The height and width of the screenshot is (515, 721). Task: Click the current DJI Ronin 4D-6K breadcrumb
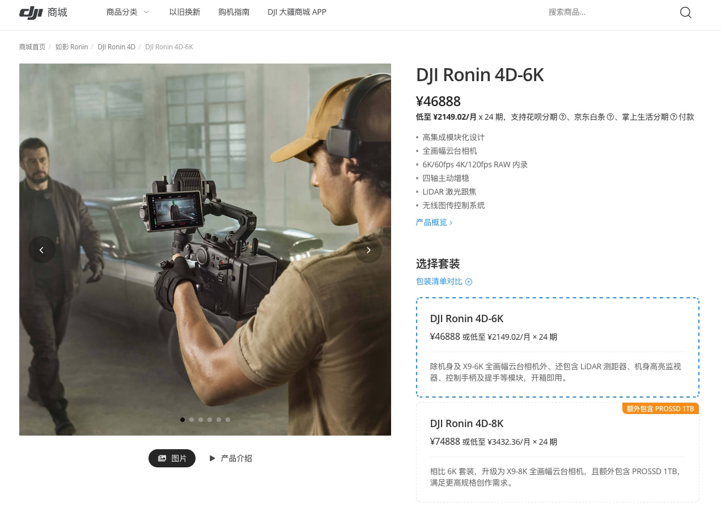point(169,47)
